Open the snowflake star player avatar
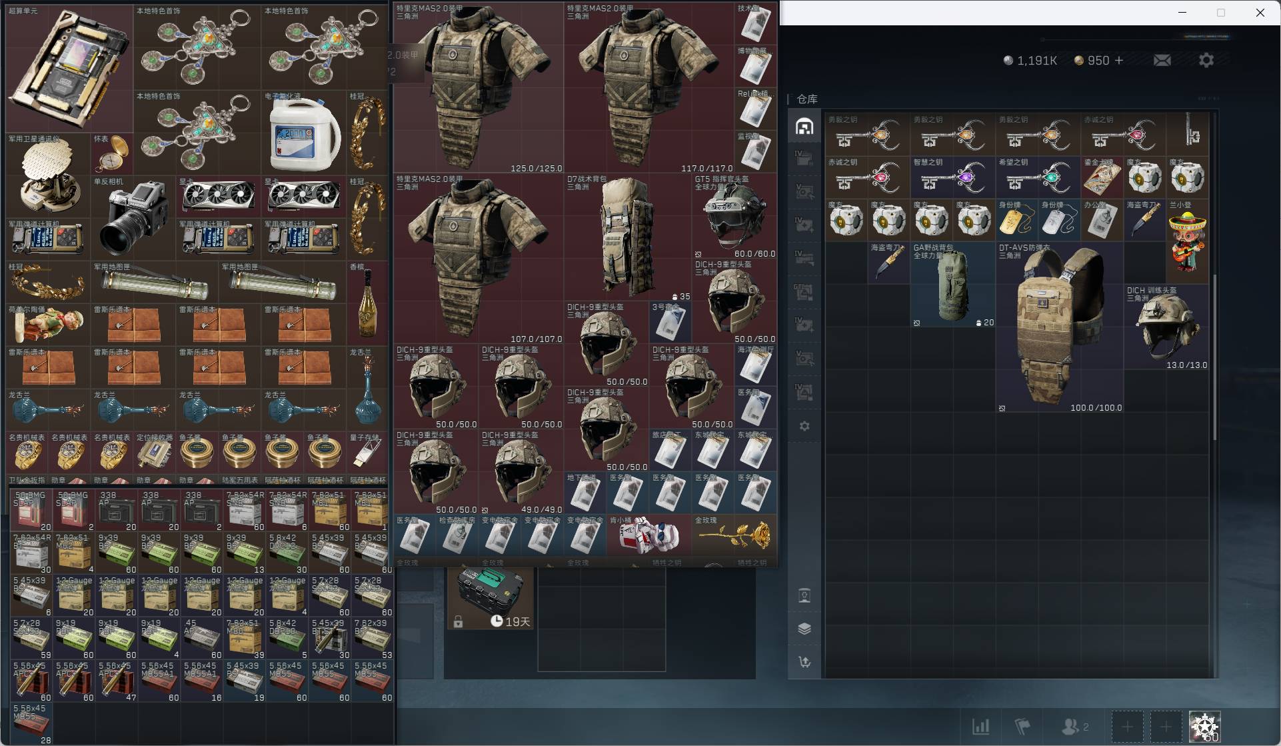This screenshot has height=746, width=1281. (x=1205, y=727)
